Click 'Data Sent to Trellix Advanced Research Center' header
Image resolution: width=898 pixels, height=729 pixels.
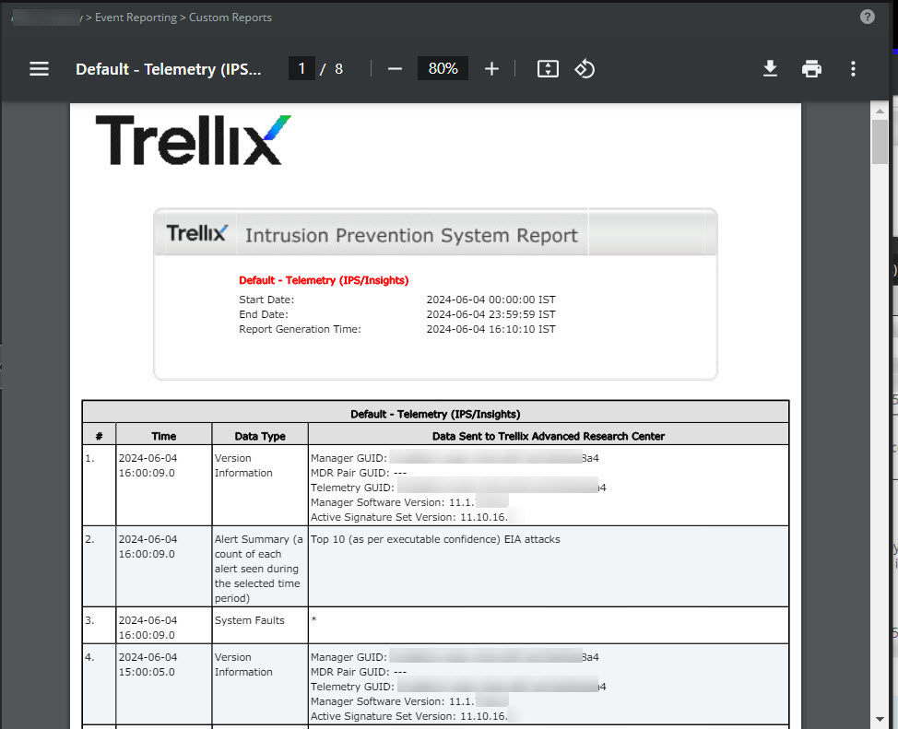(548, 436)
